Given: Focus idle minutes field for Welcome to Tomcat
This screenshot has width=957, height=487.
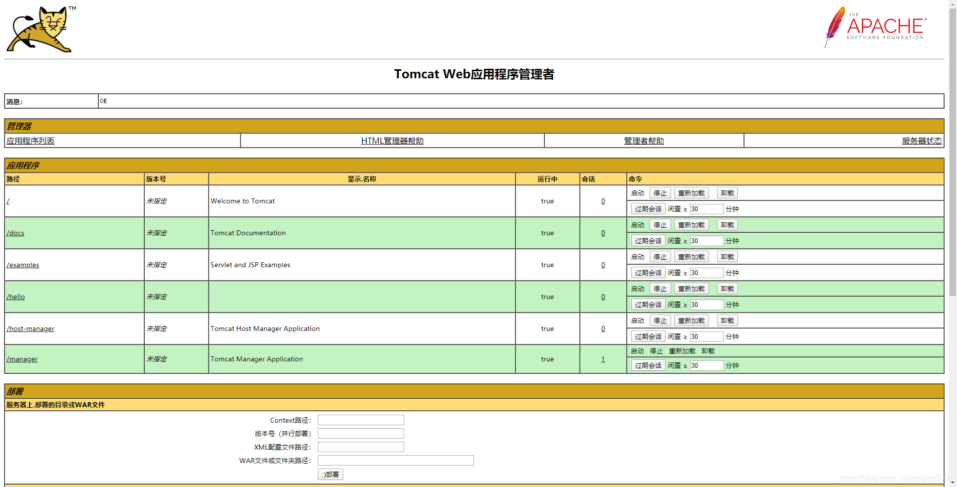Looking at the screenshot, I should (x=707, y=209).
